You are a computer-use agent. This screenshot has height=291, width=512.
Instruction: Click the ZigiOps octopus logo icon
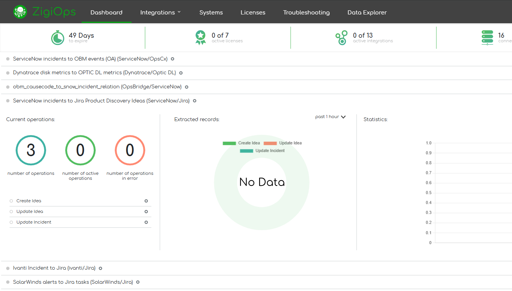pos(20,12)
